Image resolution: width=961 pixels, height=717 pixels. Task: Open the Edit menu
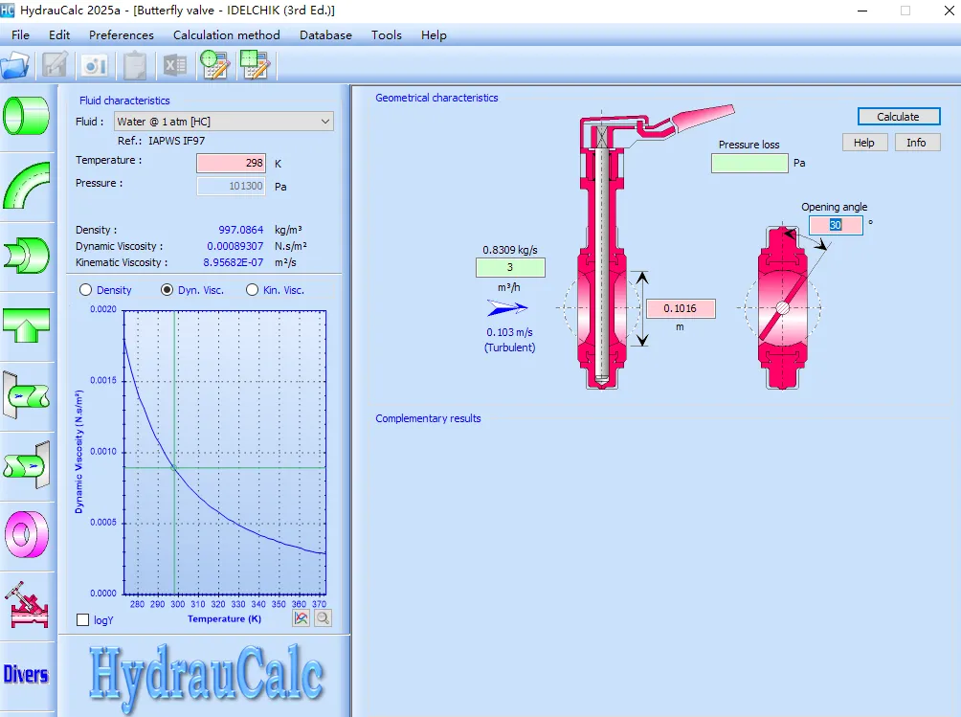coord(59,34)
